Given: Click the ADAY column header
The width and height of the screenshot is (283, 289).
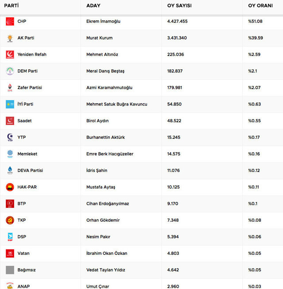Looking at the screenshot, I should 93,6.
